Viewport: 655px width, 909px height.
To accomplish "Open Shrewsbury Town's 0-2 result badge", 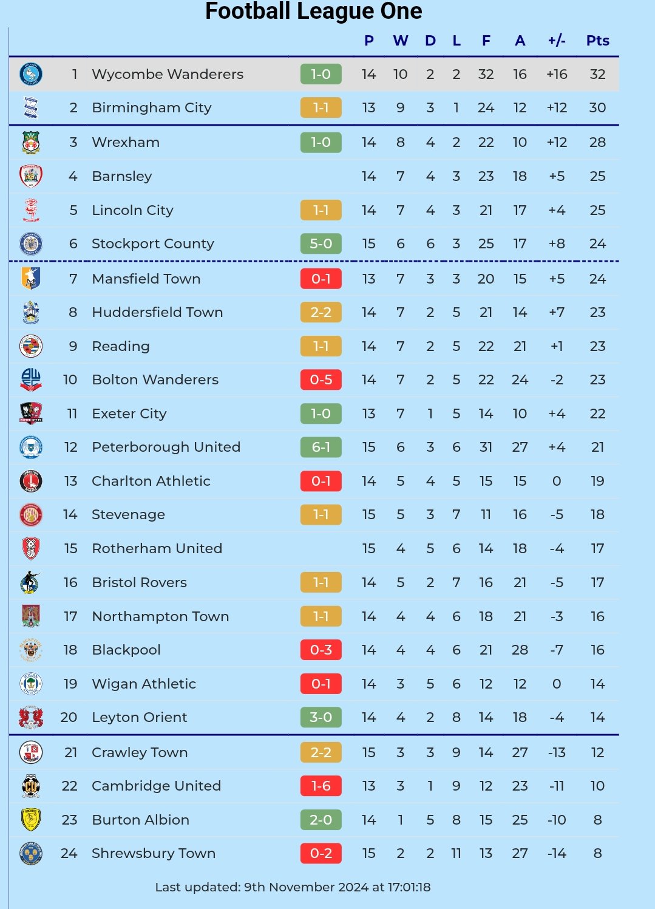I will point(321,853).
